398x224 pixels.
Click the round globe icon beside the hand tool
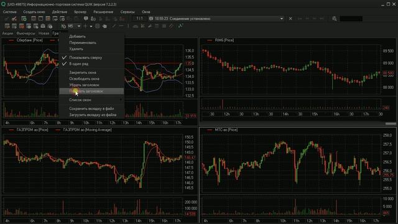(x=98, y=26)
